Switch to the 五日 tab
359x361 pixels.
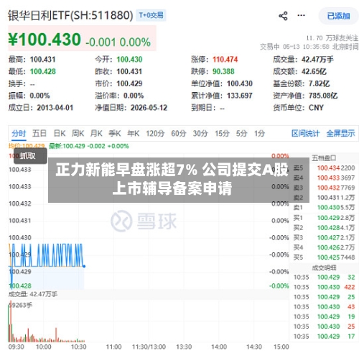pos(39,133)
